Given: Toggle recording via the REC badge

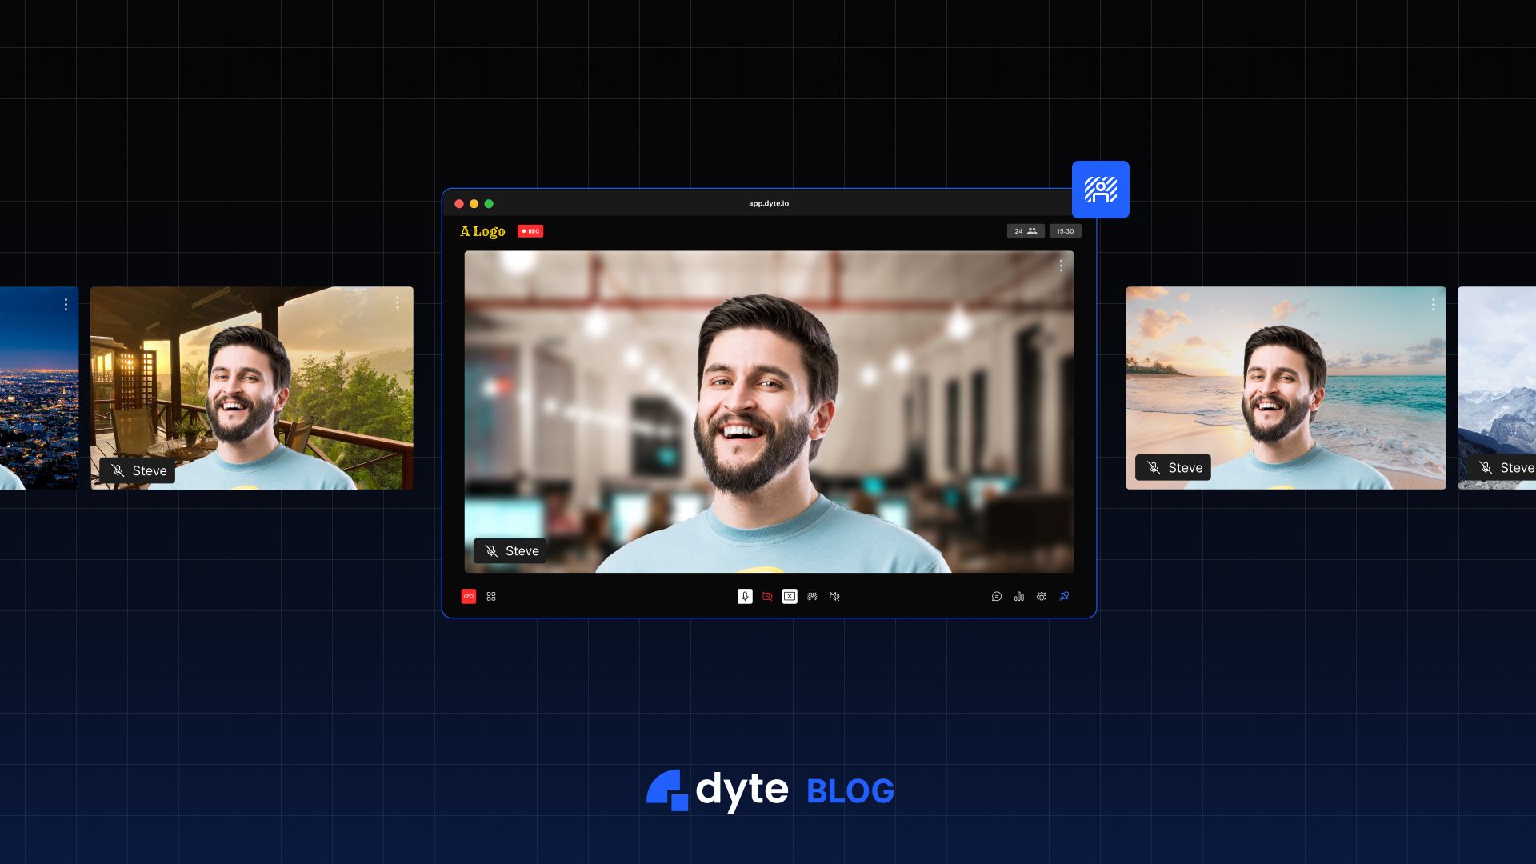Looking at the screenshot, I should pos(530,231).
